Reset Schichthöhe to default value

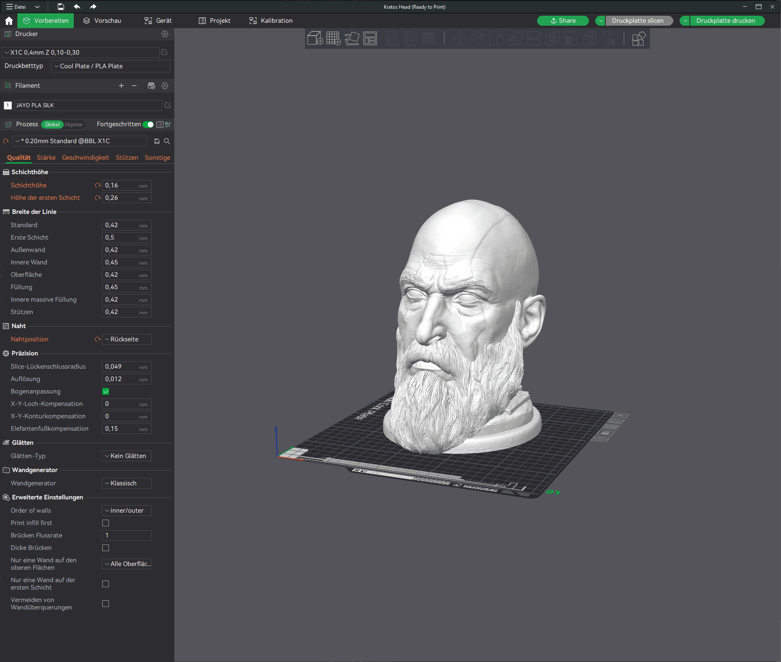tap(97, 185)
